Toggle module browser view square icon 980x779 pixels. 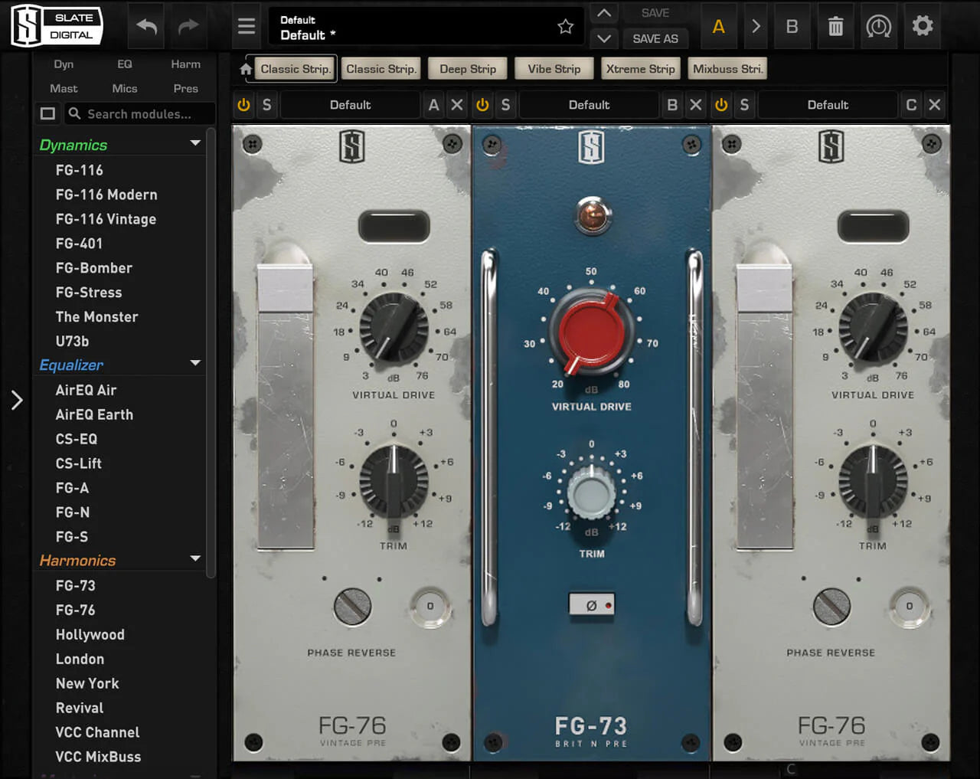(x=47, y=114)
